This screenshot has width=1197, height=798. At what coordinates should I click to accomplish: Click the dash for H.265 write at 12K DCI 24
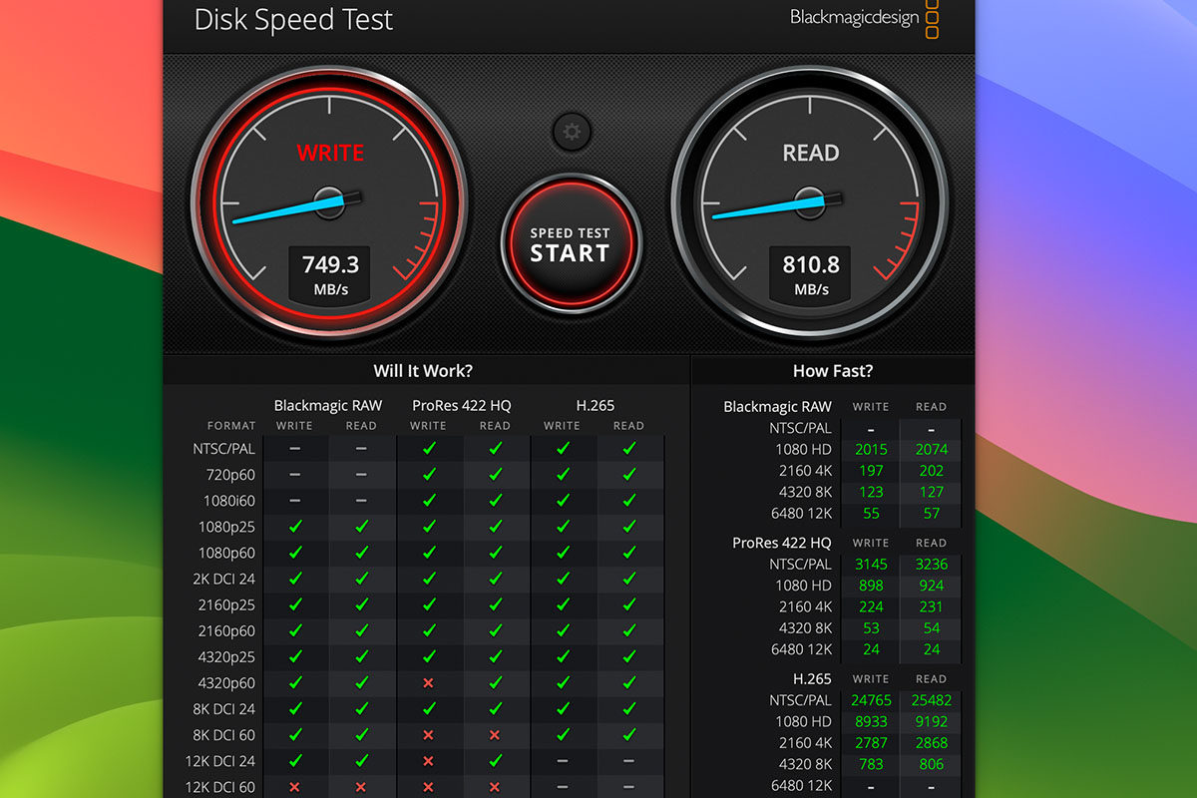562,760
